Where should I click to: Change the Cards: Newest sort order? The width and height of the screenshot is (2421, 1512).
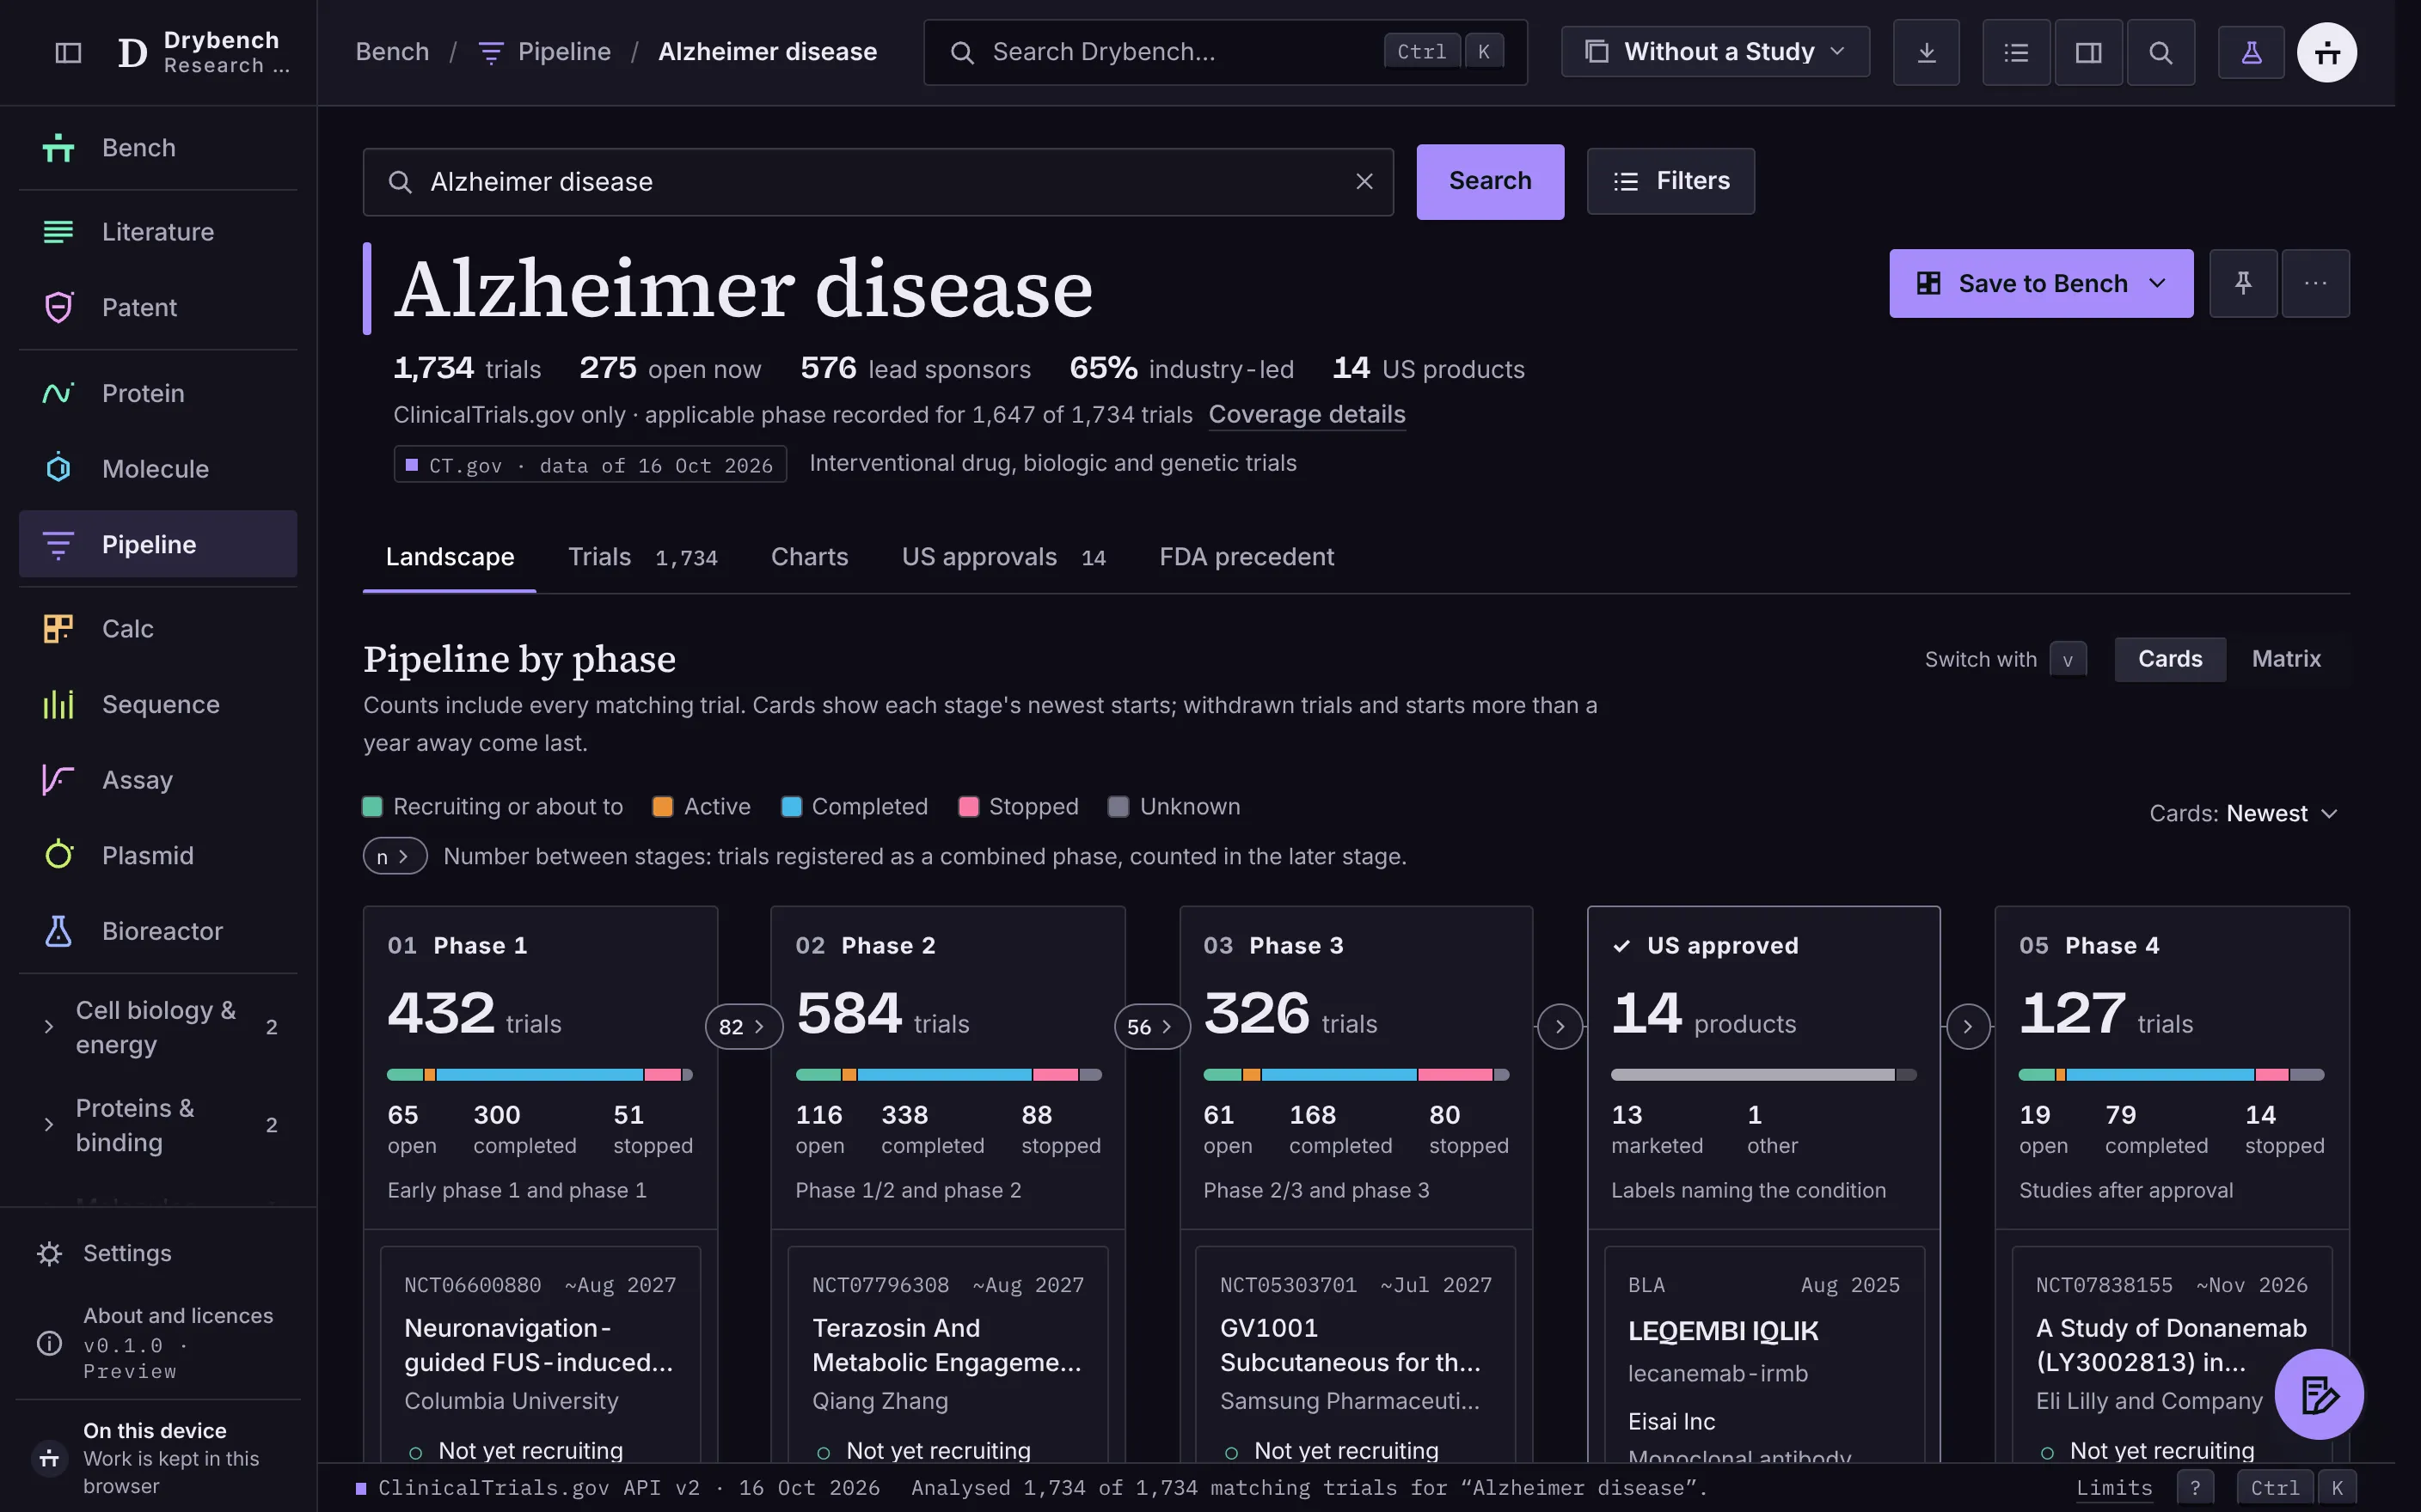point(2243,813)
